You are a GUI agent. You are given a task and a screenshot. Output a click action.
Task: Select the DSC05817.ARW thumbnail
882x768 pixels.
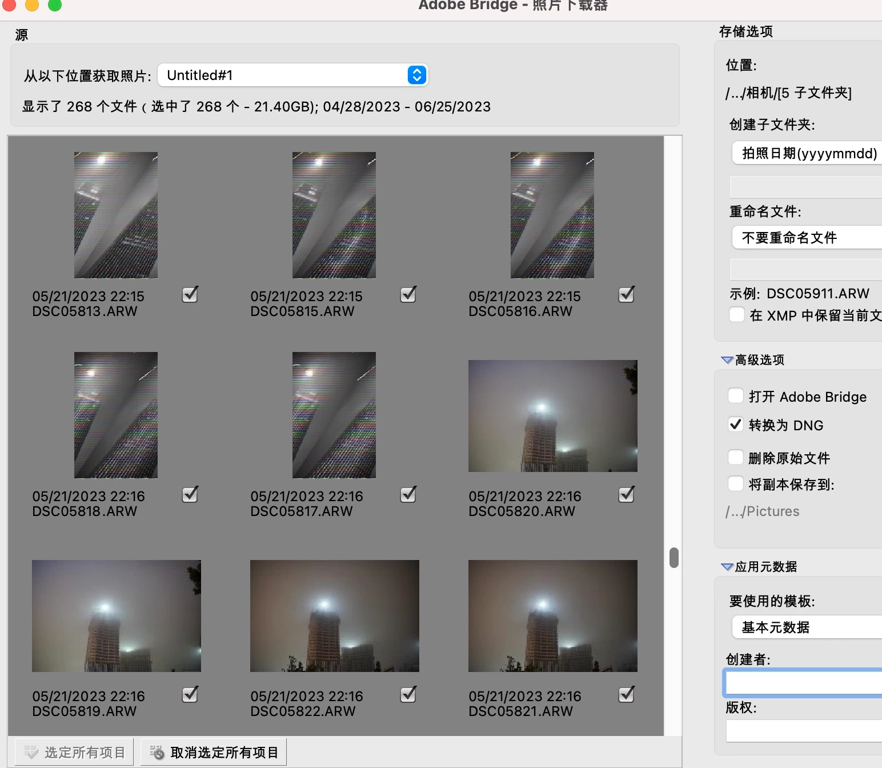click(334, 415)
